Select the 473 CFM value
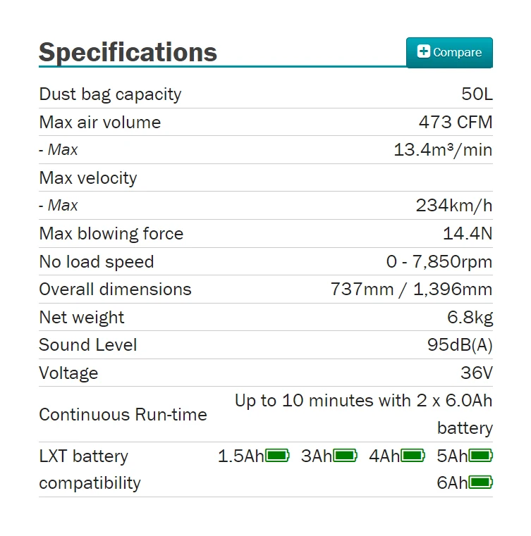This screenshot has height=536, width=531. tap(455, 122)
